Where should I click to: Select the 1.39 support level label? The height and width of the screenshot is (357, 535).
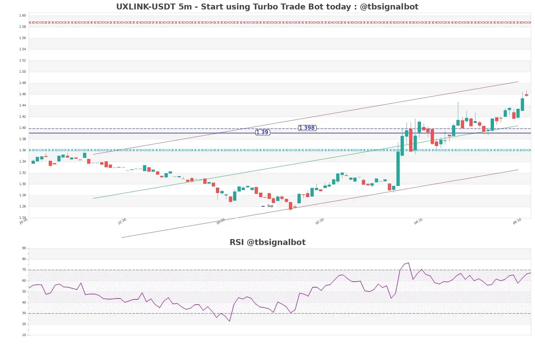[262, 132]
